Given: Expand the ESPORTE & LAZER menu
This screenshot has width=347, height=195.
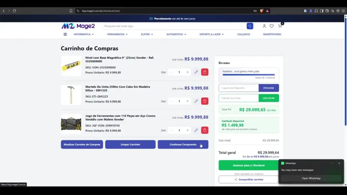Looking at the screenshot, I should (x=211, y=34).
